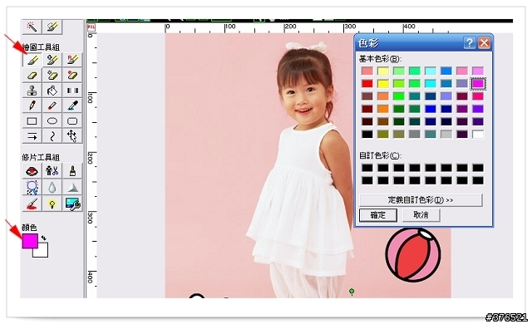
Task: Select the rounded rectangle shape tool
Action: pos(72,121)
